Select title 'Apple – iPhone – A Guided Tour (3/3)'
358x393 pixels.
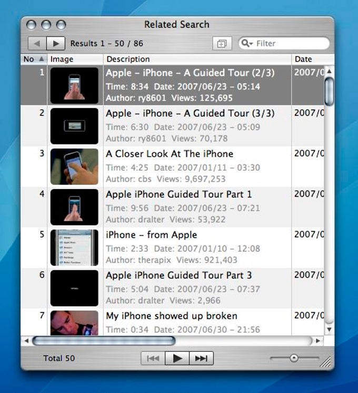click(x=190, y=114)
